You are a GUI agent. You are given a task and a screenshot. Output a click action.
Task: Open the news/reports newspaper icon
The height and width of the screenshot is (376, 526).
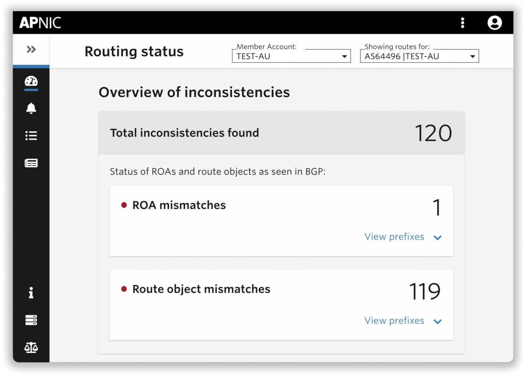click(x=31, y=163)
